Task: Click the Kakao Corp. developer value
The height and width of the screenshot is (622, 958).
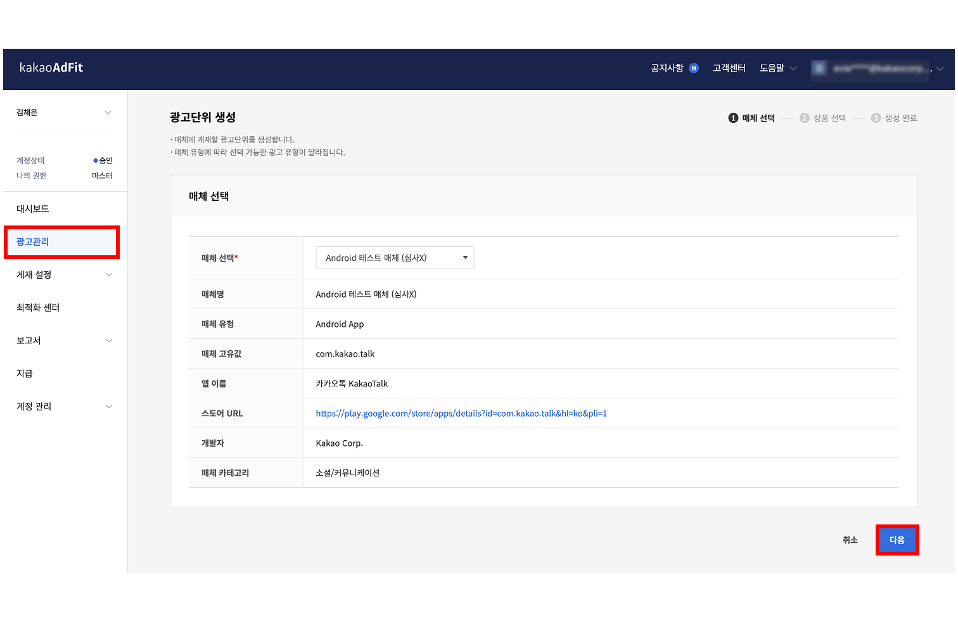Action: click(339, 443)
